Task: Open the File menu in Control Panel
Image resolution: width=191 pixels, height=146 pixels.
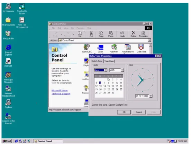Action: (x=53, y=28)
